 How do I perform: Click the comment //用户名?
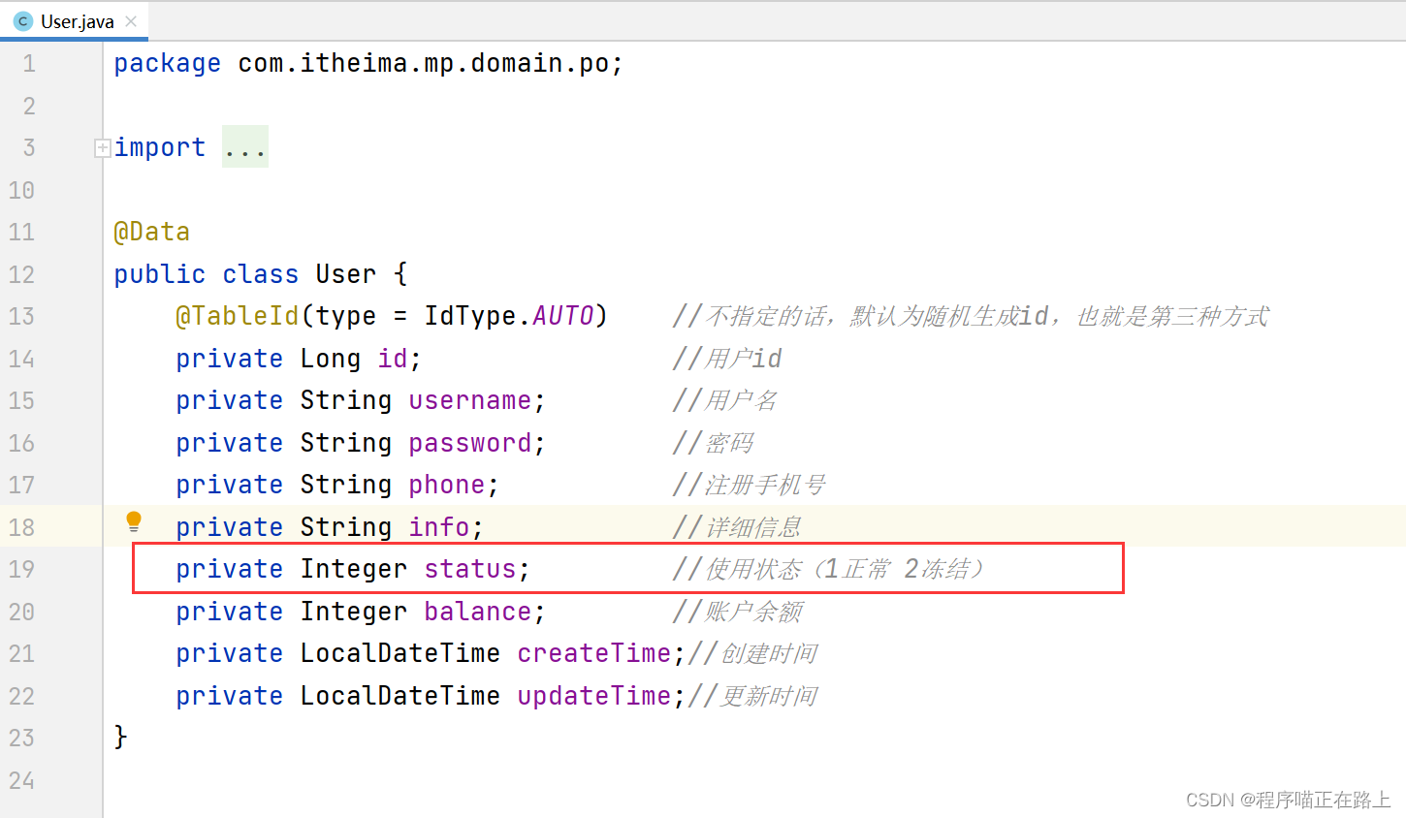tap(725, 400)
